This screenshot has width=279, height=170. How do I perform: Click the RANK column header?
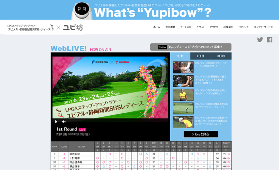click(x=55, y=147)
